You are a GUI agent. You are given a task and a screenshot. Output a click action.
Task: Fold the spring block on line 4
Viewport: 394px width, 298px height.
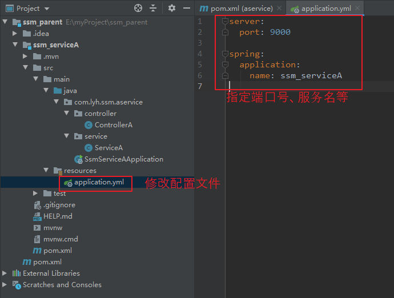pos(225,54)
